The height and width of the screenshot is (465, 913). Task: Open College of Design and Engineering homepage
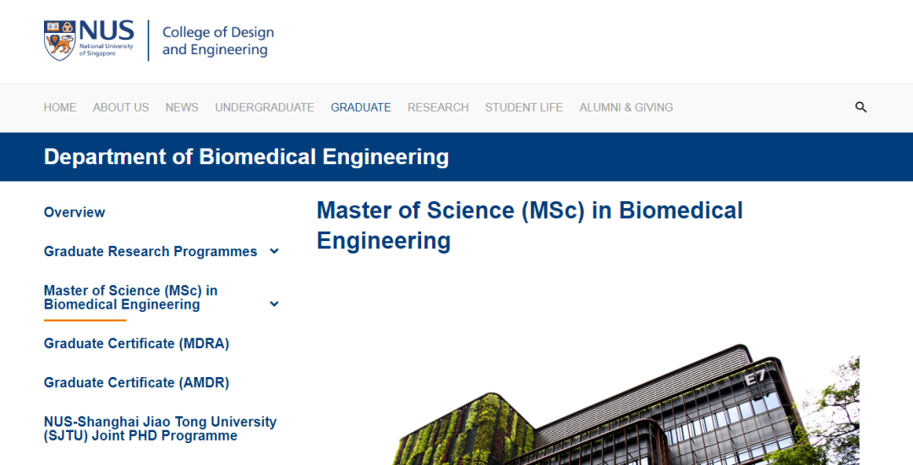217,41
